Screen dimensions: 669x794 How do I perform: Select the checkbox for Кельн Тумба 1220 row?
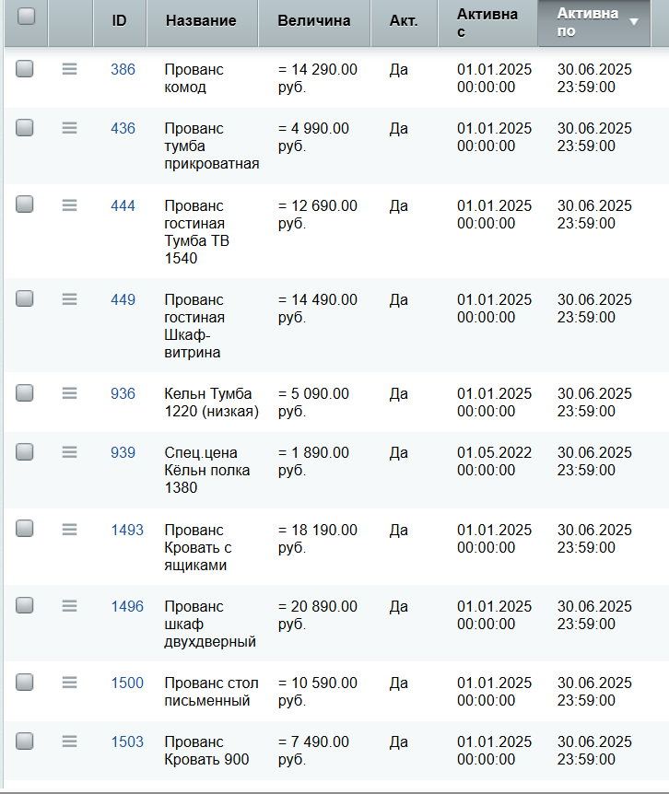[x=24, y=392]
